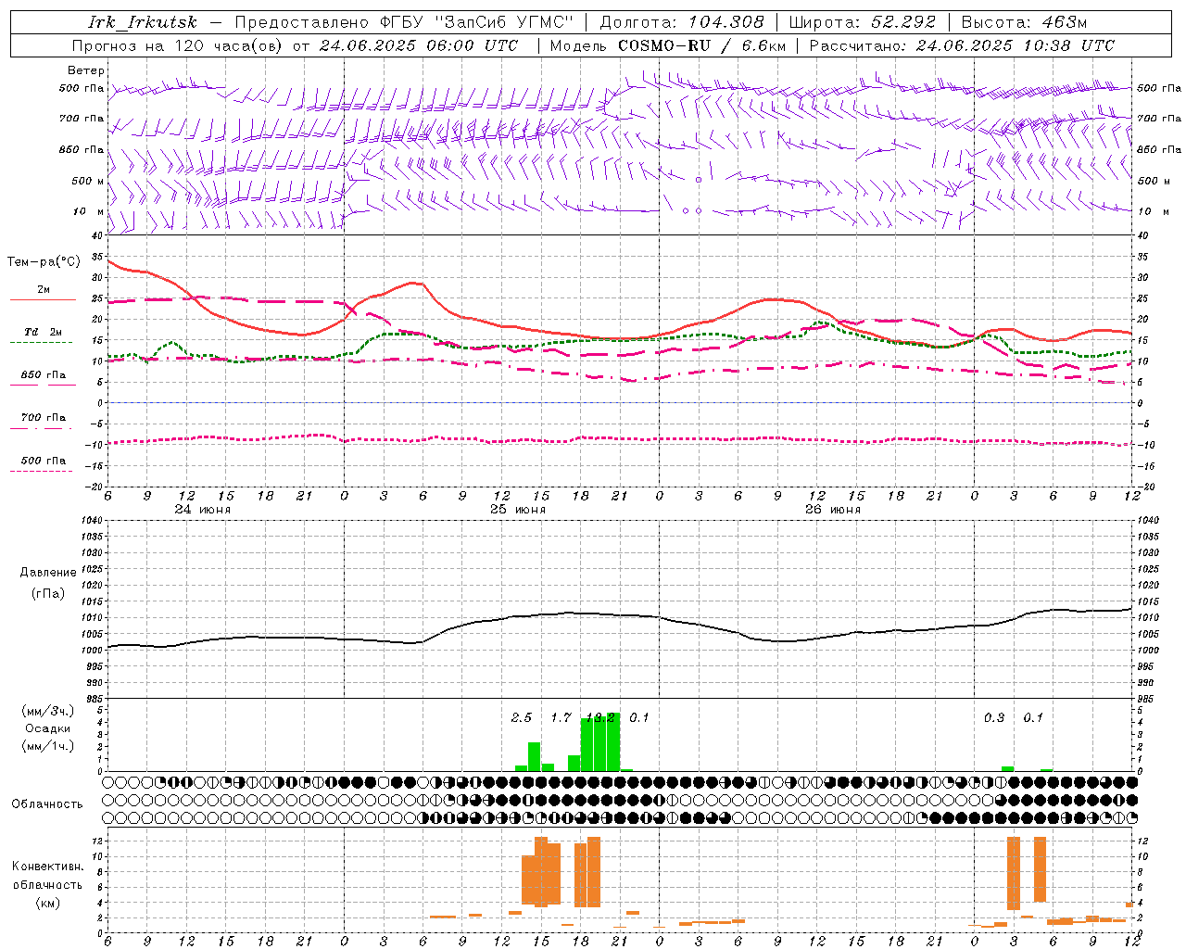Click the Высота: 463м value
Screen dimensions: 1186x949
click(1024, 22)
